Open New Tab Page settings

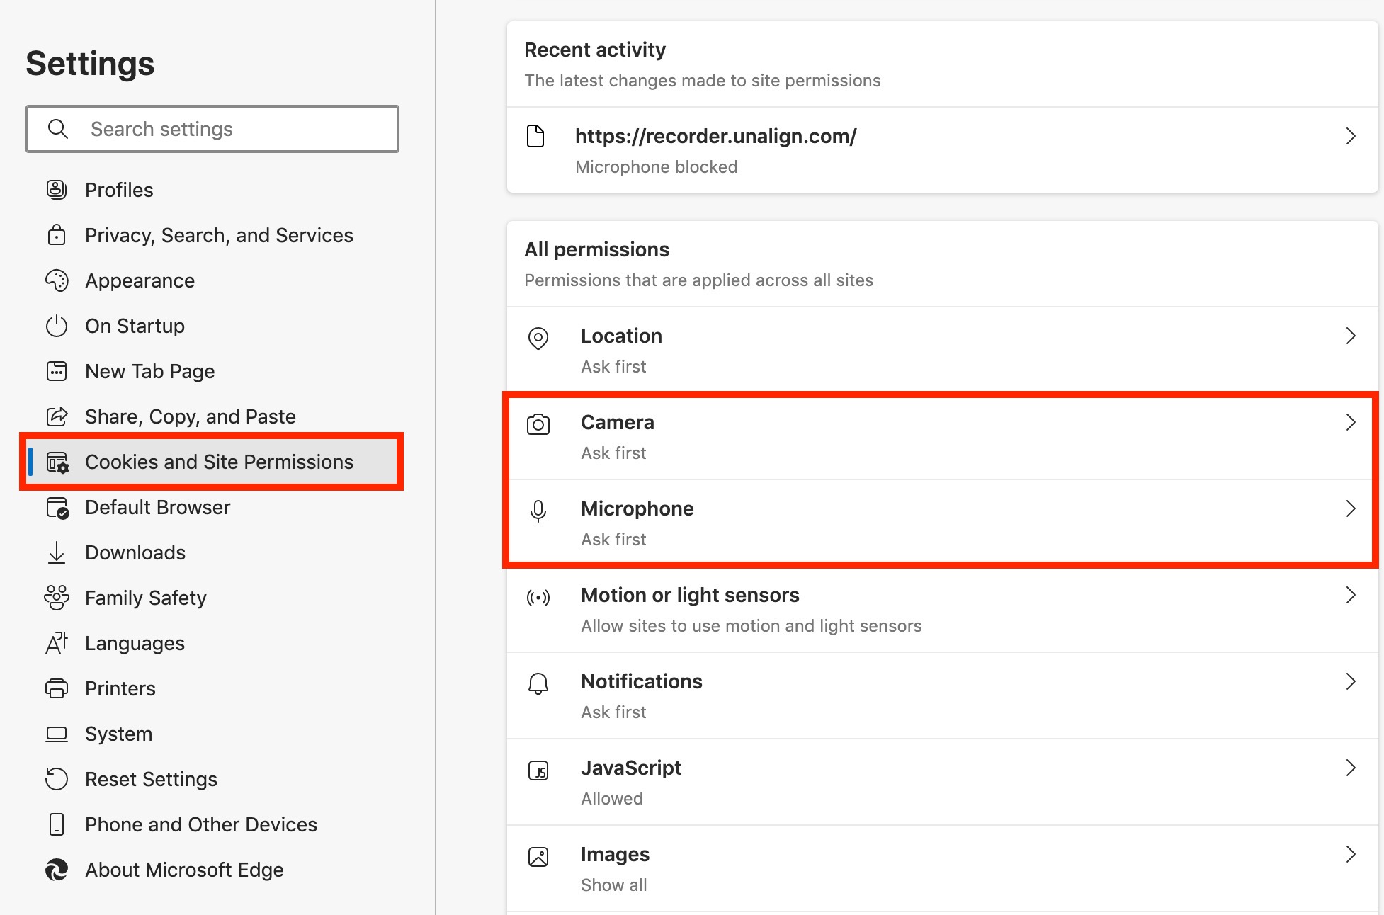click(x=212, y=371)
